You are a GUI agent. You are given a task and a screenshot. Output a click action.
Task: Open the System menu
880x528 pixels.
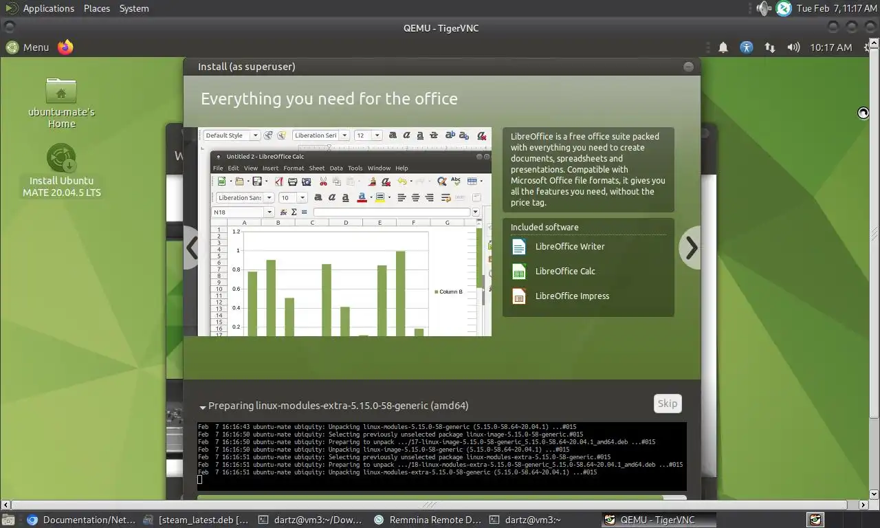tap(134, 8)
